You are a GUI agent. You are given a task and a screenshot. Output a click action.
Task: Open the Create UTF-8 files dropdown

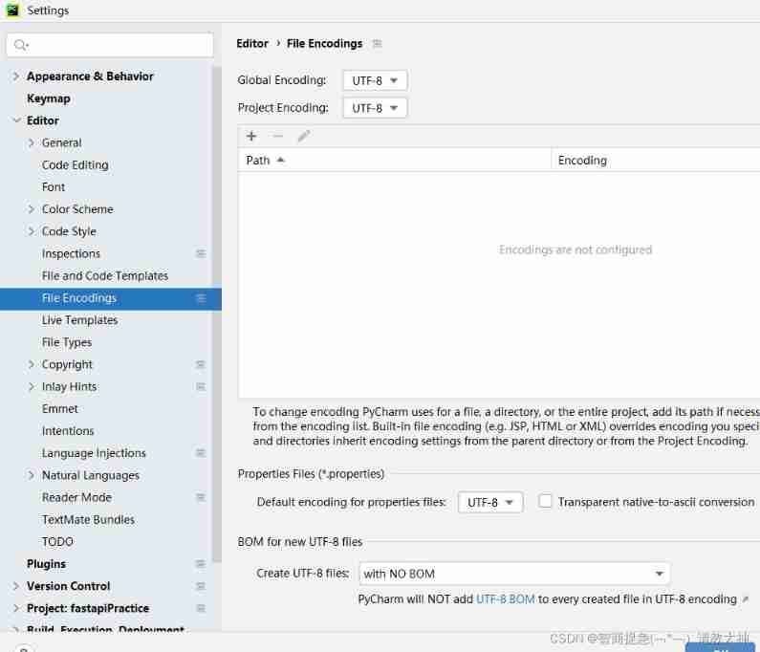514,574
